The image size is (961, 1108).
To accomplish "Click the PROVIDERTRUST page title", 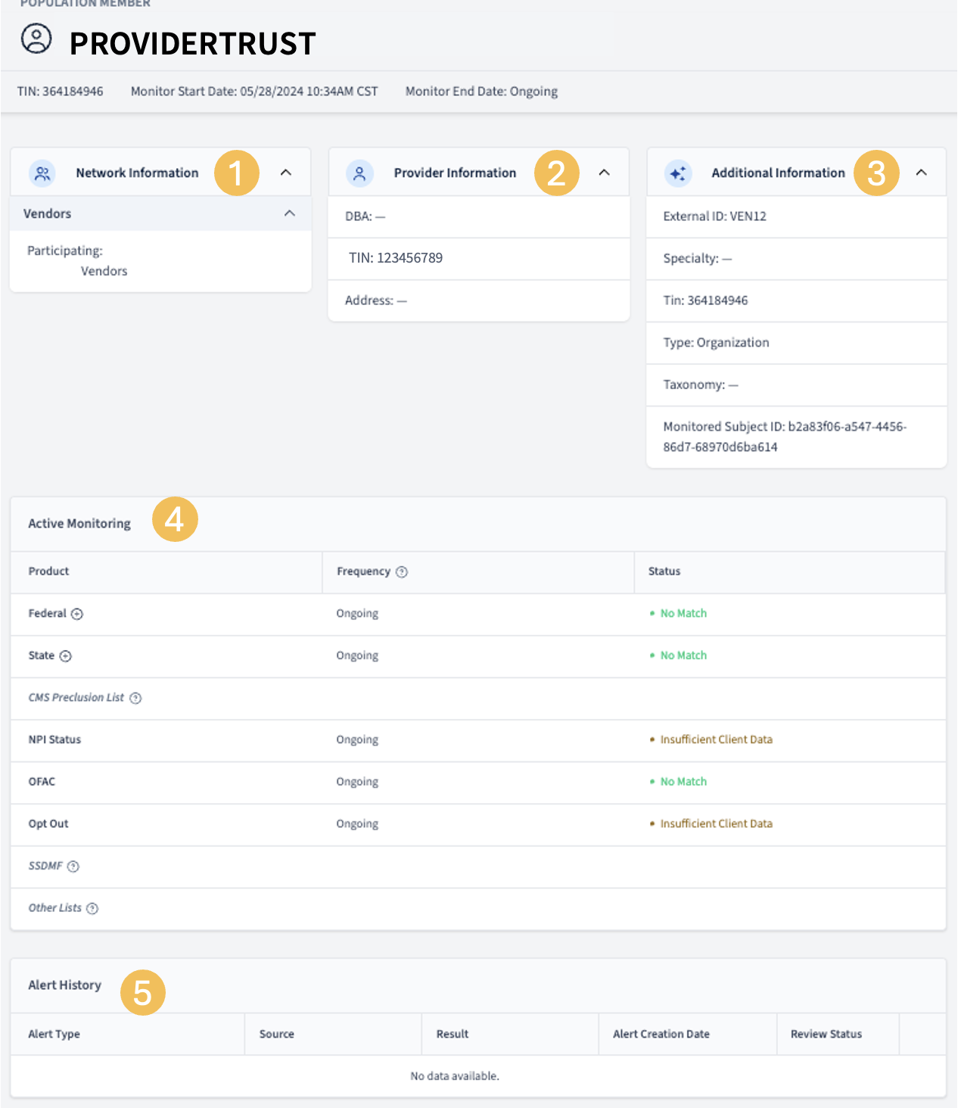I will click(193, 44).
